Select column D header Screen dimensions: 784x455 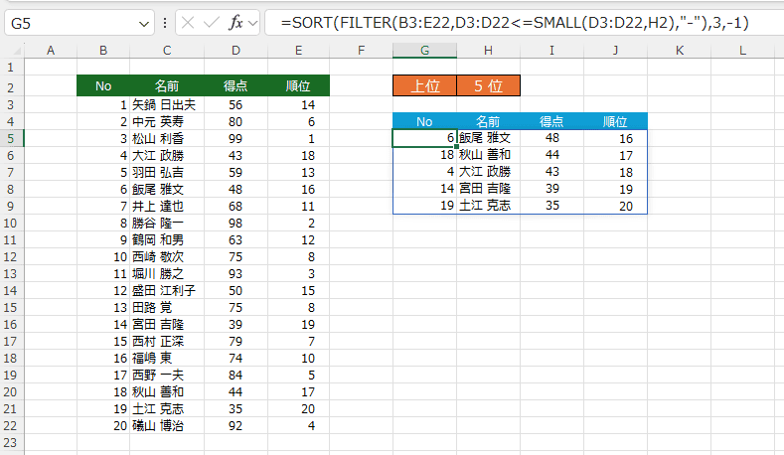click(x=235, y=50)
